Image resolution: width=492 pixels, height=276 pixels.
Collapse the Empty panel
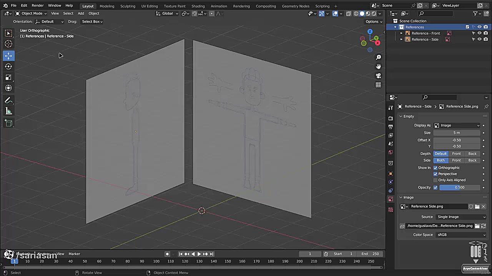point(401,117)
